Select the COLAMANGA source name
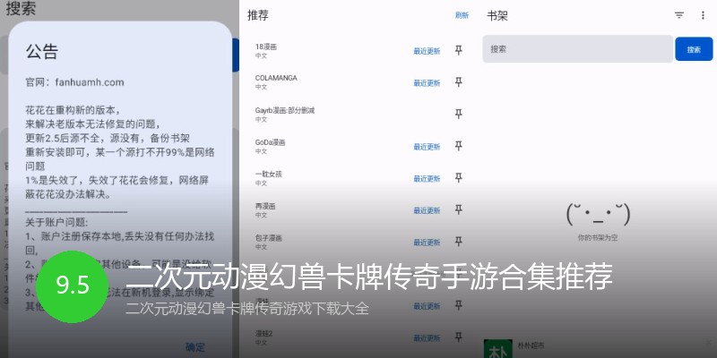This screenshot has width=717, height=358. click(276, 78)
